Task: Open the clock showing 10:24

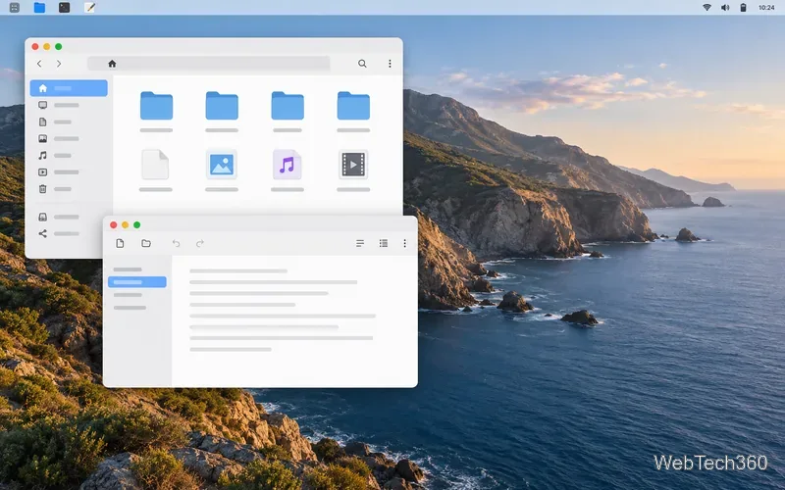Action: pos(766,8)
